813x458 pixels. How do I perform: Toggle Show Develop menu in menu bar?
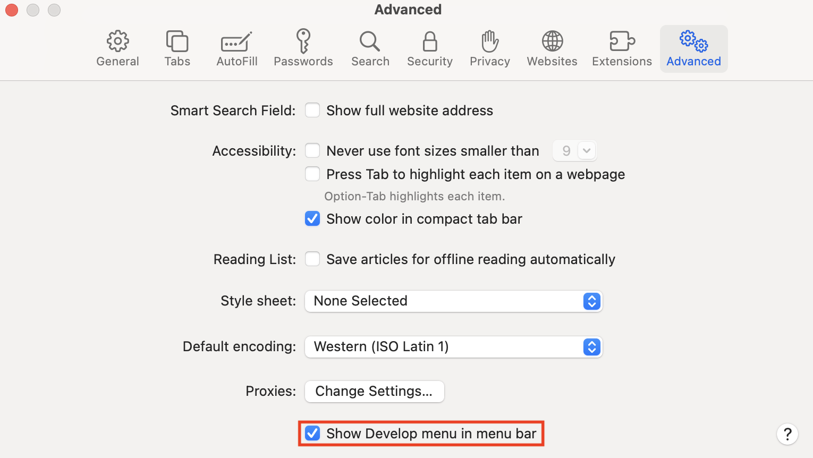[x=312, y=433]
